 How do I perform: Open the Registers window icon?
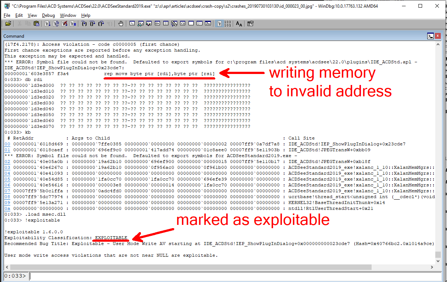click(157, 23)
